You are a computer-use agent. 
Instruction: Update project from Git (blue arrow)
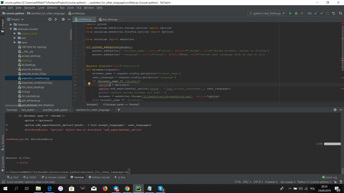coord(316,13)
